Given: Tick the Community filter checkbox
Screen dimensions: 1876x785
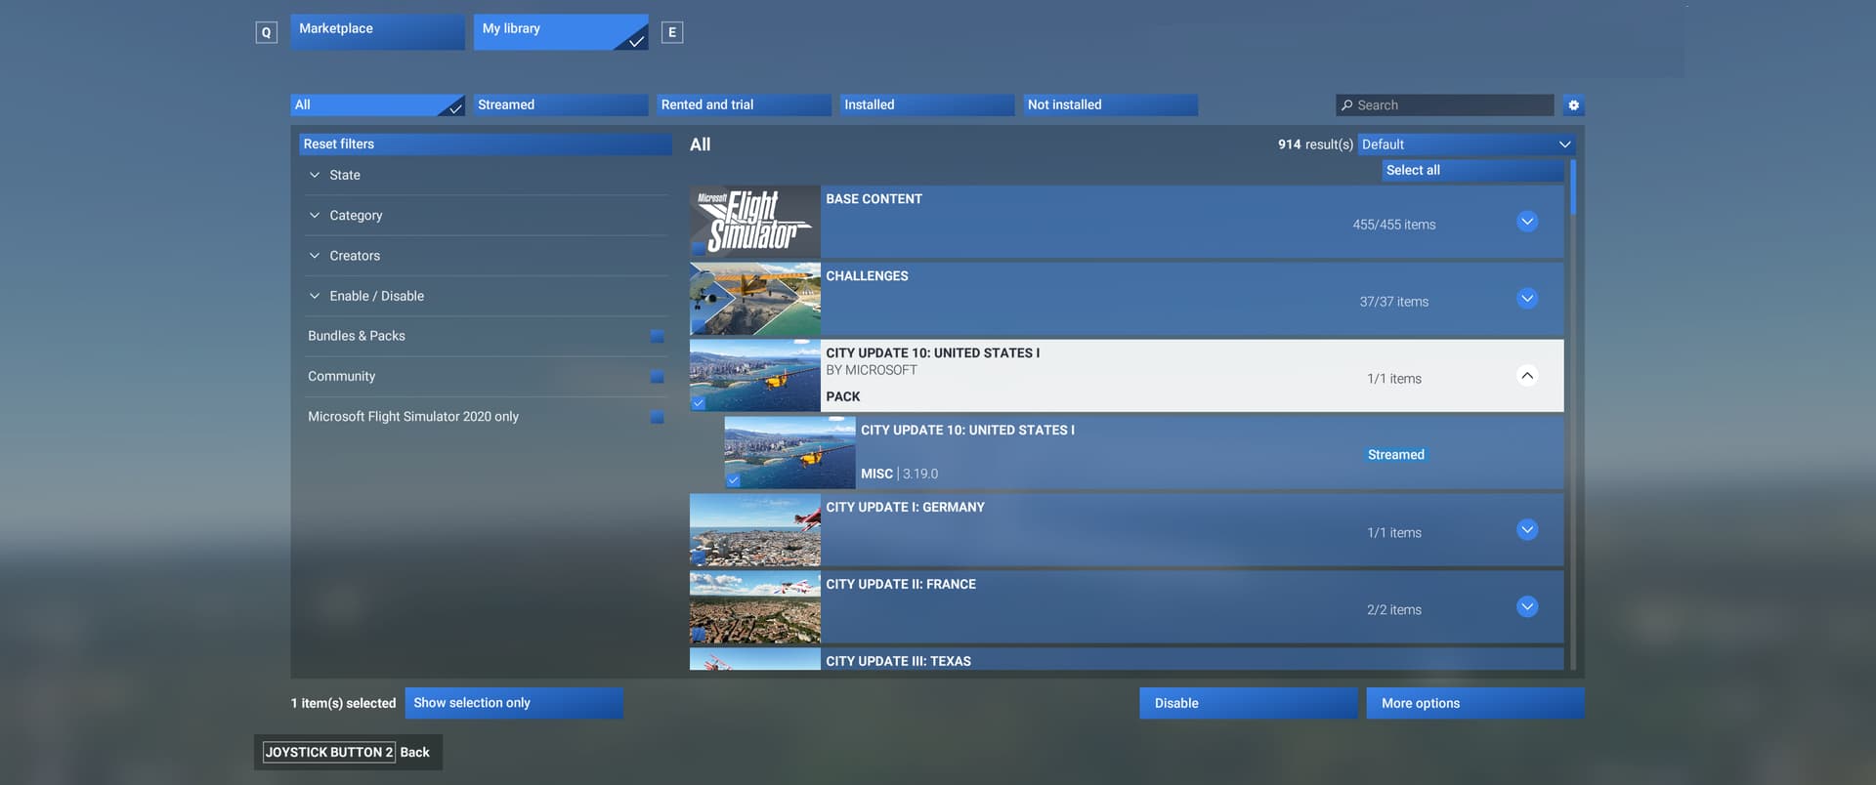Looking at the screenshot, I should click(x=657, y=376).
